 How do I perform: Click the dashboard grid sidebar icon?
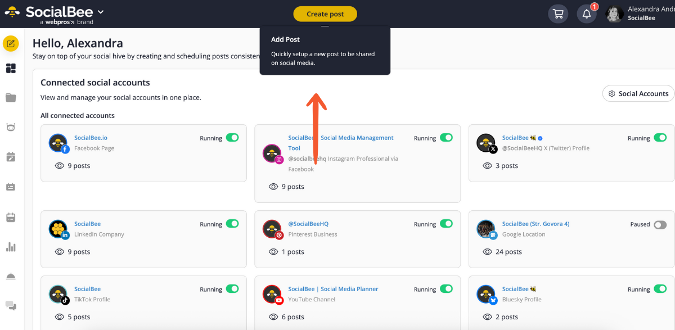point(11,69)
